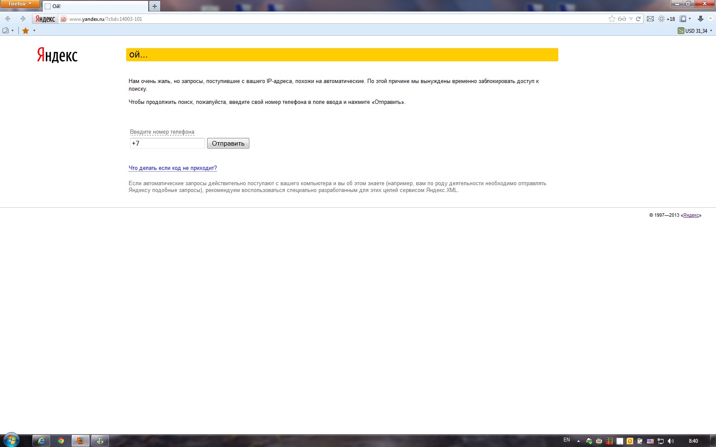Click the US flag tray icon
This screenshot has height=447, width=716.
[650, 441]
